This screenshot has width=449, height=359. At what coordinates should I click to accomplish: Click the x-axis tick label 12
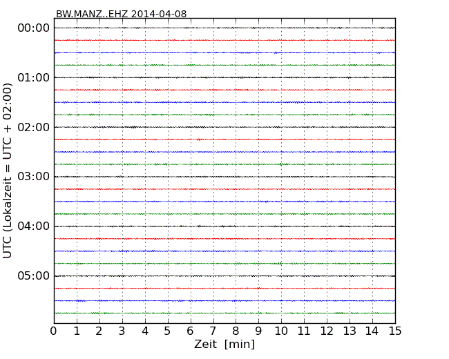point(327,331)
